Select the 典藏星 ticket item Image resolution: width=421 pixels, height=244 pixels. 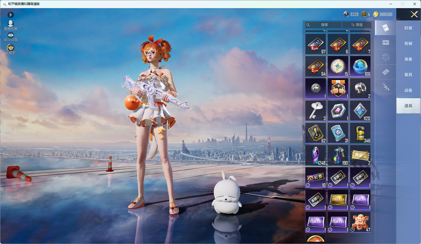click(x=360, y=155)
